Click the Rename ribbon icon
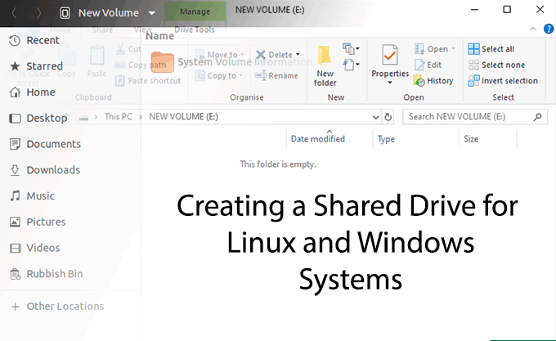Screen dimensions: 556x341 [261, 75]
